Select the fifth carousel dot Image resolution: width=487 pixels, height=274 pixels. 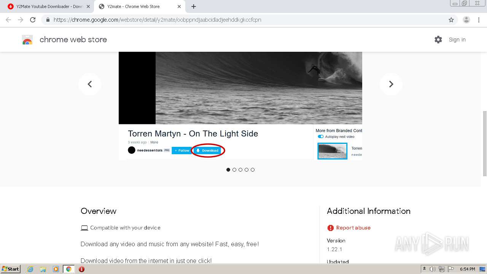(x=253, y=170)
